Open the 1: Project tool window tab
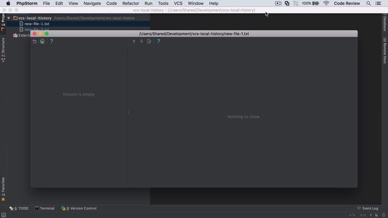 (3, 22)
